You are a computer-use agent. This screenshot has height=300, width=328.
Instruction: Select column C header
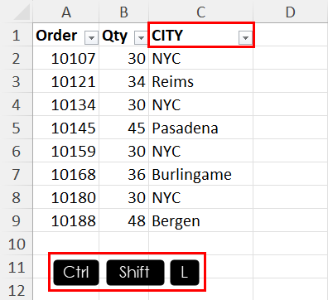tap(201, 12)
